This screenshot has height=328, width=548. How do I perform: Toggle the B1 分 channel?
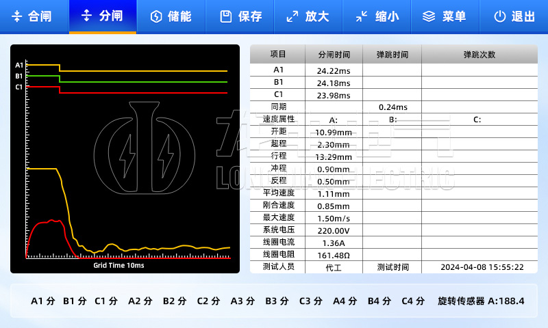pos(75,301)
